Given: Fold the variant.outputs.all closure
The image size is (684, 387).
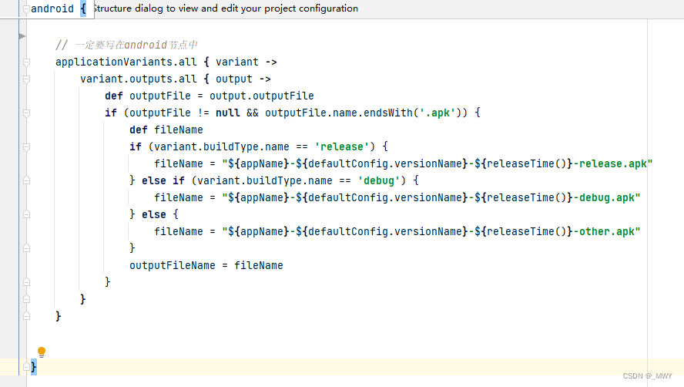Looking at the screenshot, I should click(26, 79).
